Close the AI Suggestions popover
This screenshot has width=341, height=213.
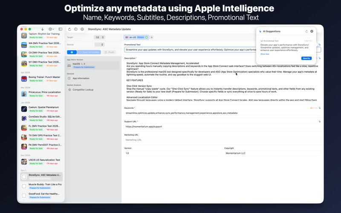(x=312, y=31)
